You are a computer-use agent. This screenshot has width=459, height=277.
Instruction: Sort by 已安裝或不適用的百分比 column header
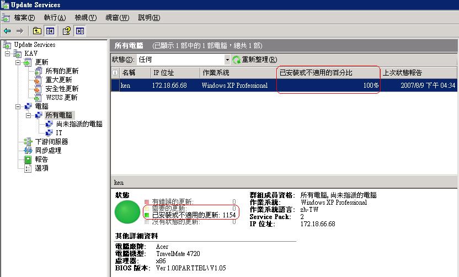[328, 73]
